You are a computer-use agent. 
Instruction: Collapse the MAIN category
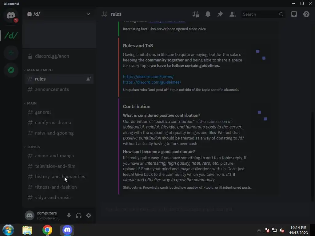point(30,103)
